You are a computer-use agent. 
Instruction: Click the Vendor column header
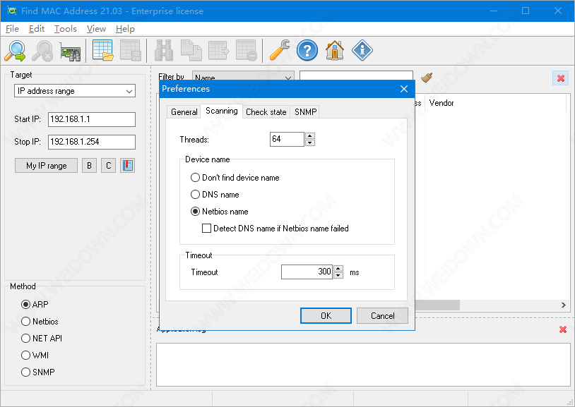point(441,103)
